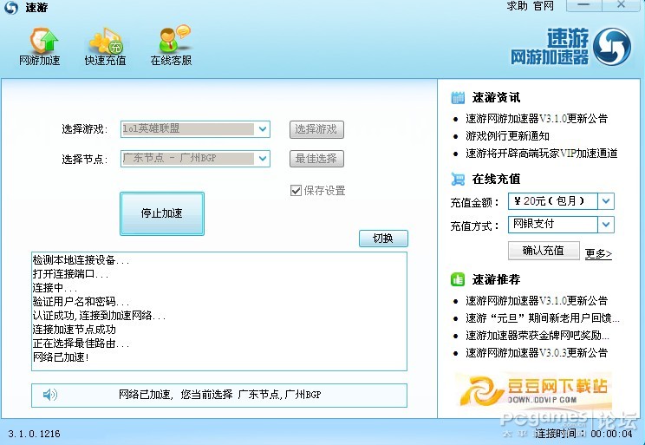
Task: Click the 在线充值 shopping cart icon
Action: click(x=458, y=179)
